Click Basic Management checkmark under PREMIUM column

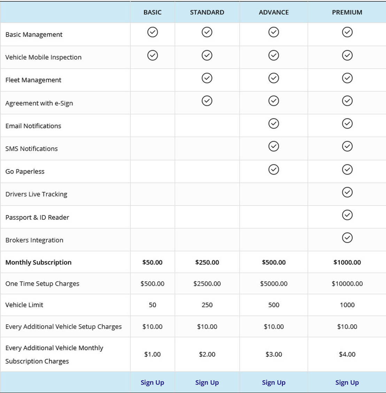pyautogui.click(x=347, y=32)
